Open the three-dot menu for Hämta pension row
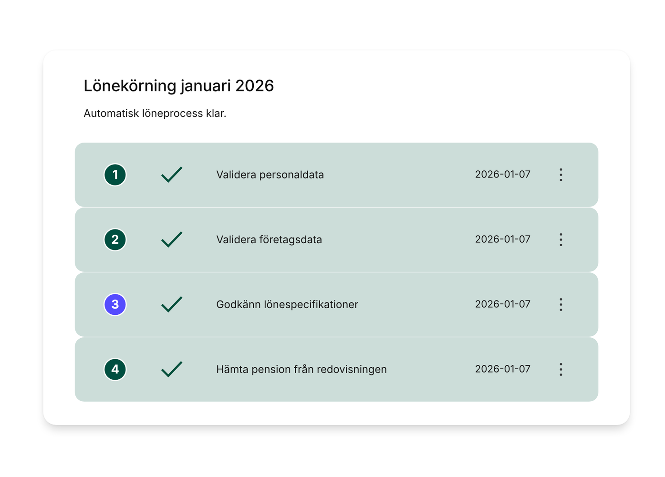Viewport: 665px width, 477px height. coord(561,369)
